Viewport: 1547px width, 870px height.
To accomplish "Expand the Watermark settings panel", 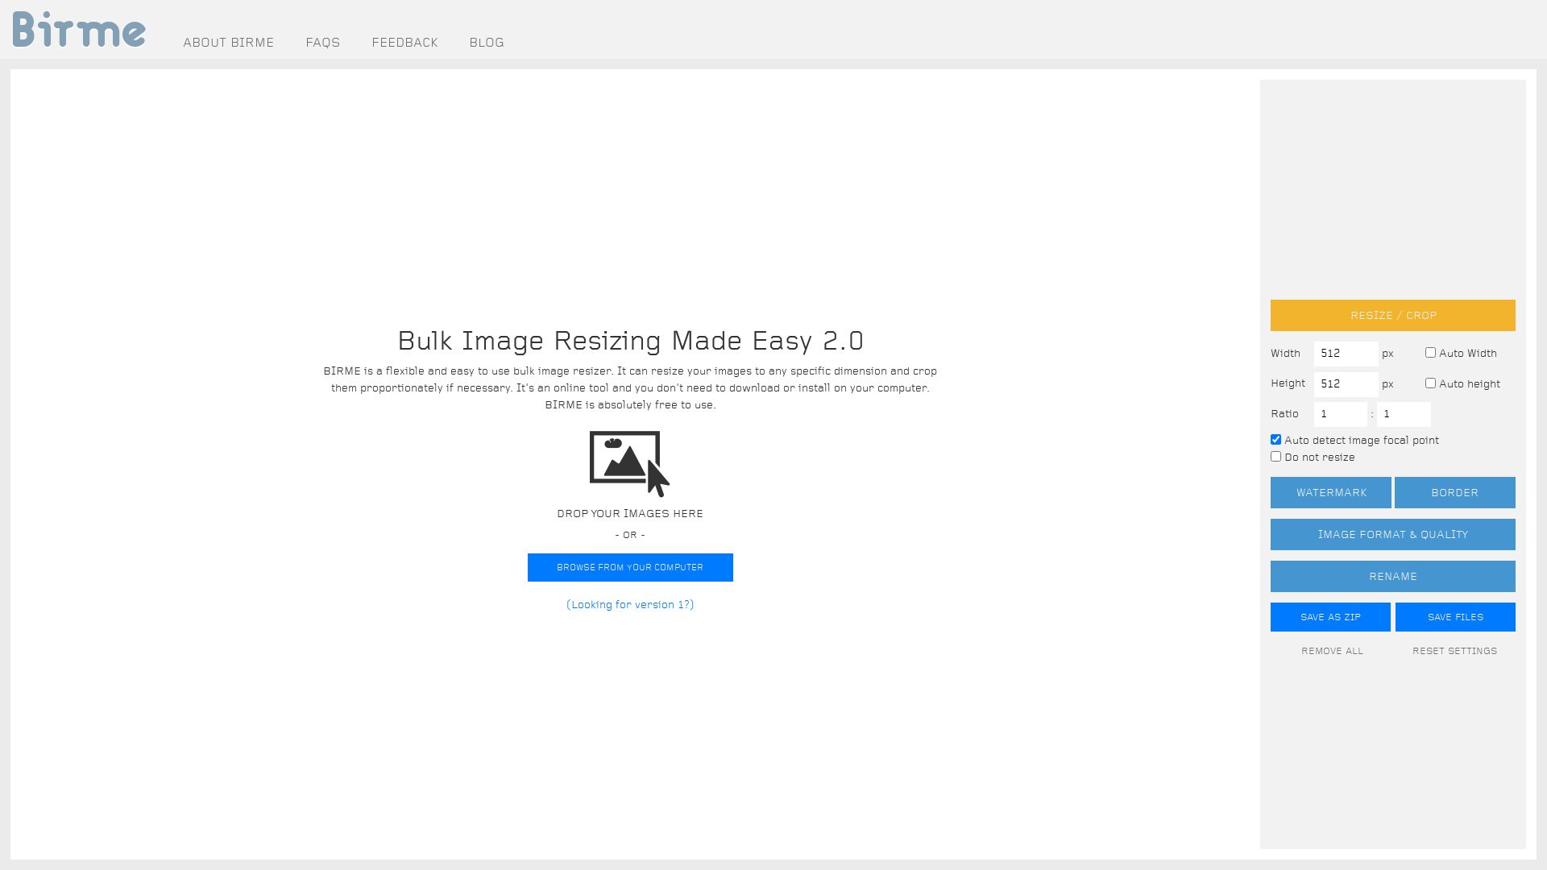I will 1330,492.
